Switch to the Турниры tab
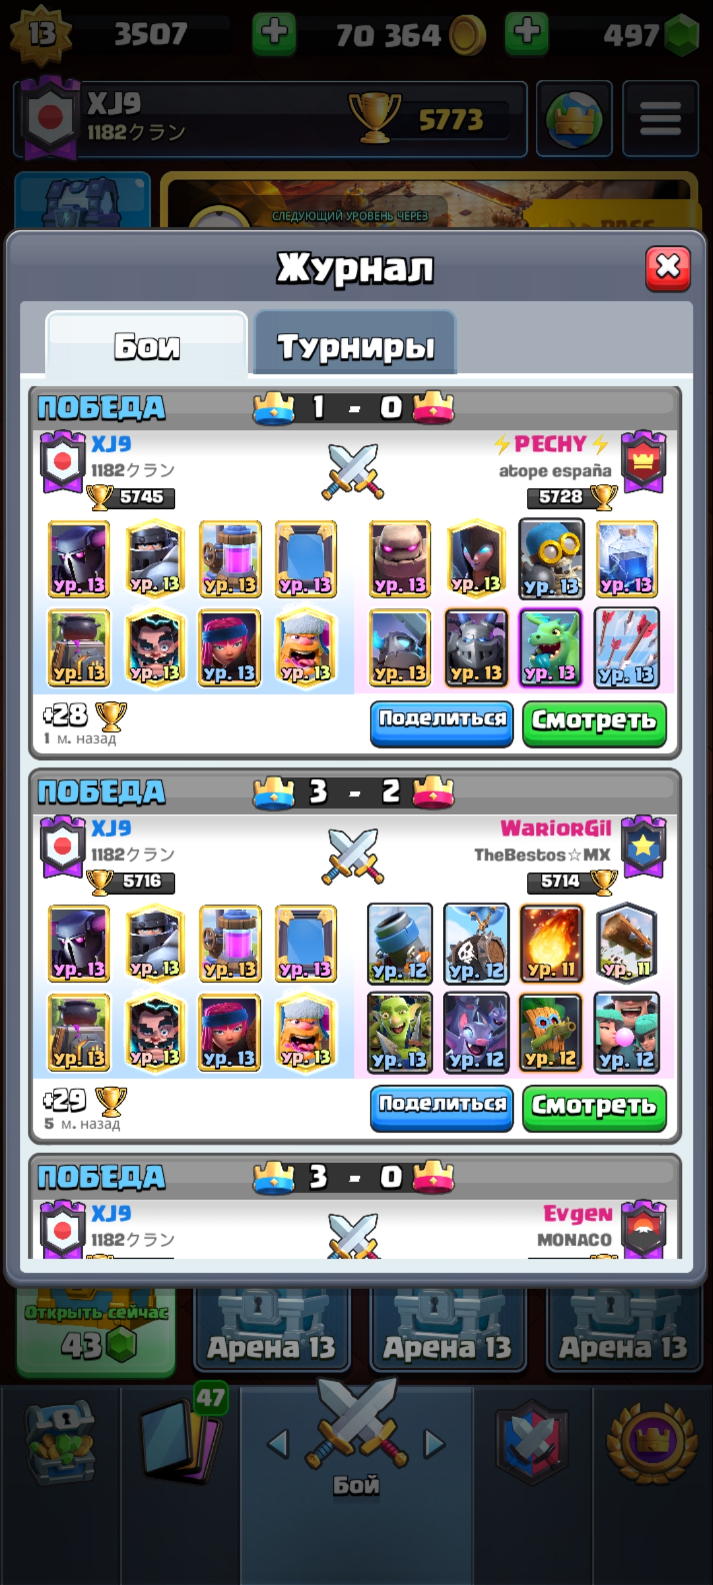Screen dimensions: 713x1585 (355, 343)
